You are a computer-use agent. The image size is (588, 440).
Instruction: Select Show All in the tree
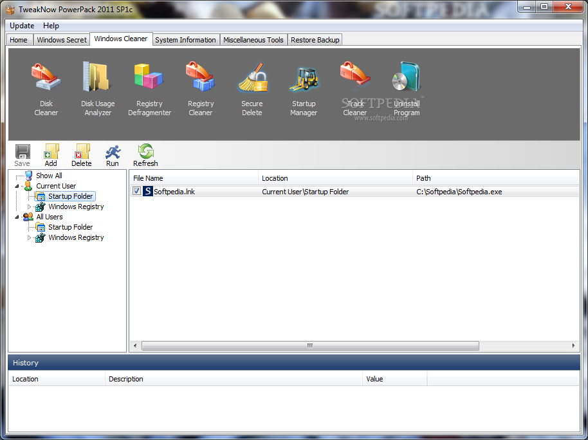click(x=49, y=176)
